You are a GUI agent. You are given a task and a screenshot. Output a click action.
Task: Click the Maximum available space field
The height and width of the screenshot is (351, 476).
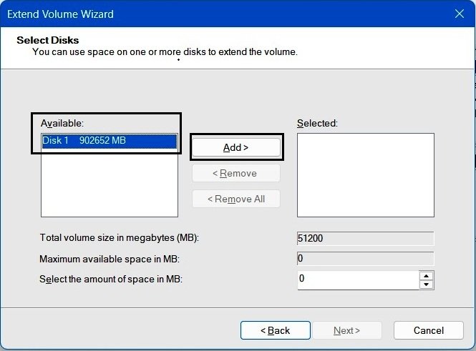pos(366,259)
